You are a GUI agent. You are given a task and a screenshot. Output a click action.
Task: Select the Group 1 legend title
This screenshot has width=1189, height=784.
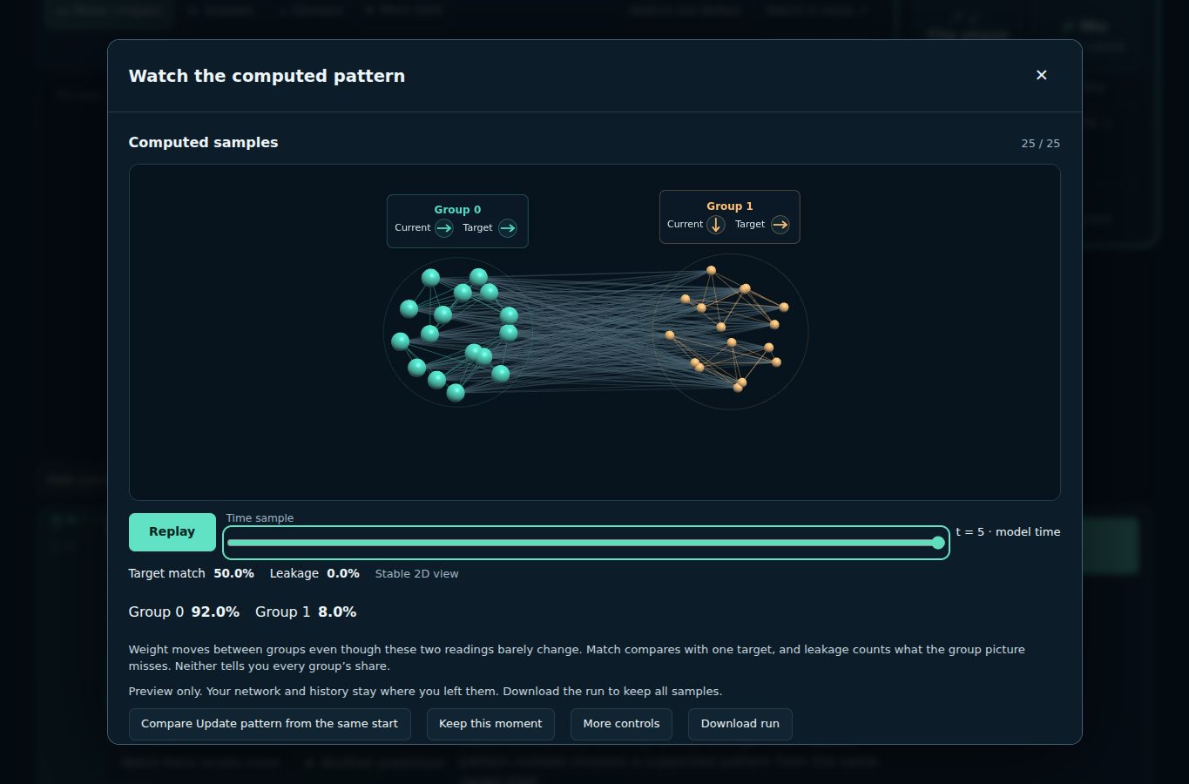point(730,206)
